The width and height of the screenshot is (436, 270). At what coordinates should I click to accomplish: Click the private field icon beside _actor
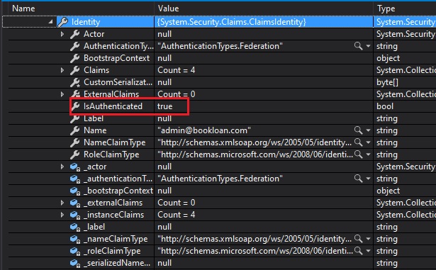75,167
